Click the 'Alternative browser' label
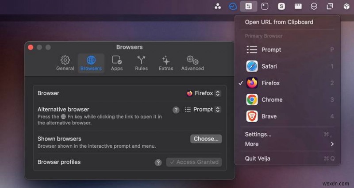Viewport: 354px width, 188px height. coord(63,109)
